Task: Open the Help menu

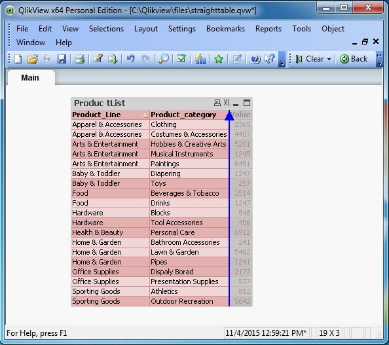Action: click(x=64, y=43)
